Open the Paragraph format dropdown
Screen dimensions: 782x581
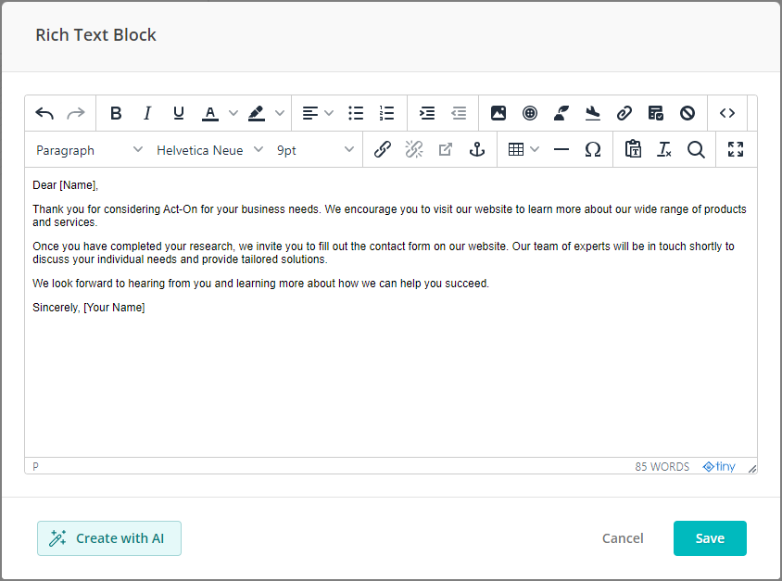89,149
